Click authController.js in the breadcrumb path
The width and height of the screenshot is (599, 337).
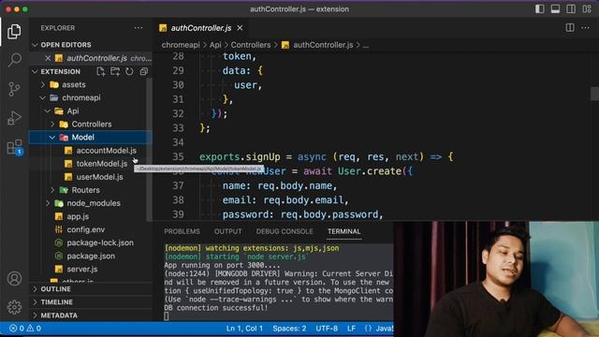click(323, 45)
